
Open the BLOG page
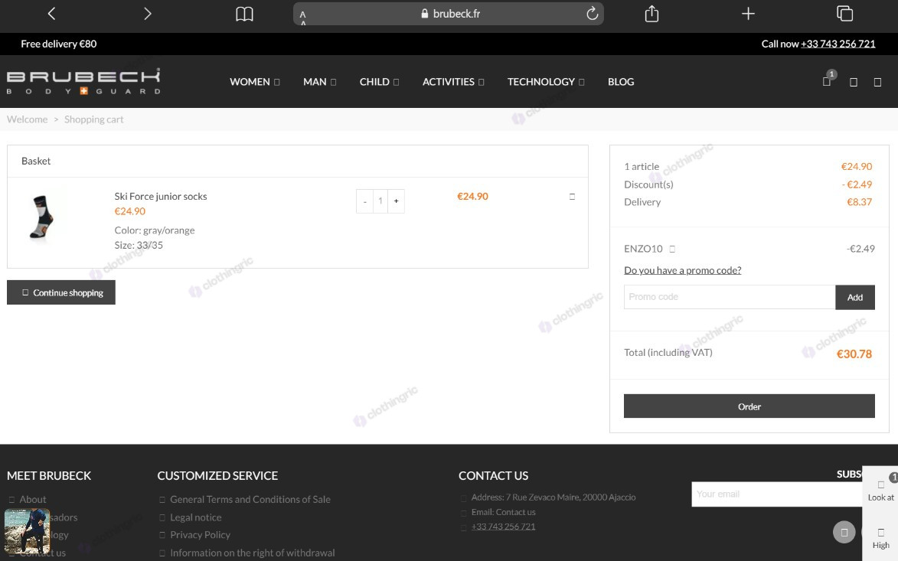pyautogui.click(x=621, y=82)
